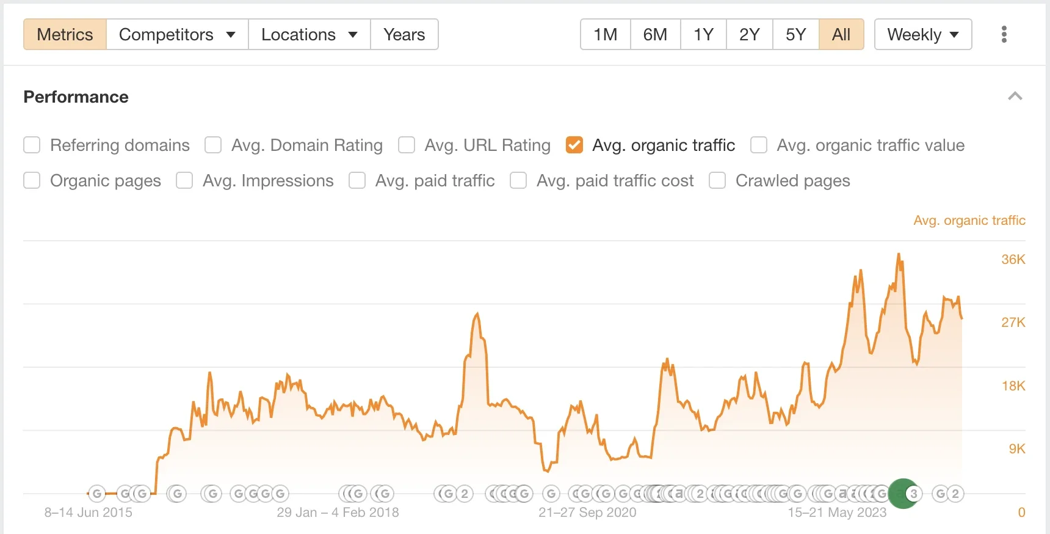Enable the Referring domains checkbox

click(x=32, y=145)
